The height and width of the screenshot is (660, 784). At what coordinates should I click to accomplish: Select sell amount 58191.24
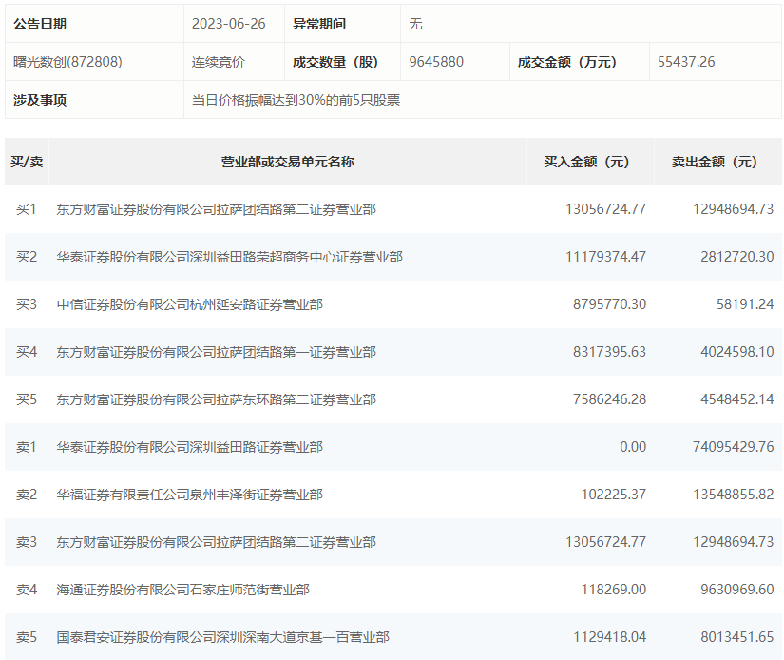(x=745, y=303)
